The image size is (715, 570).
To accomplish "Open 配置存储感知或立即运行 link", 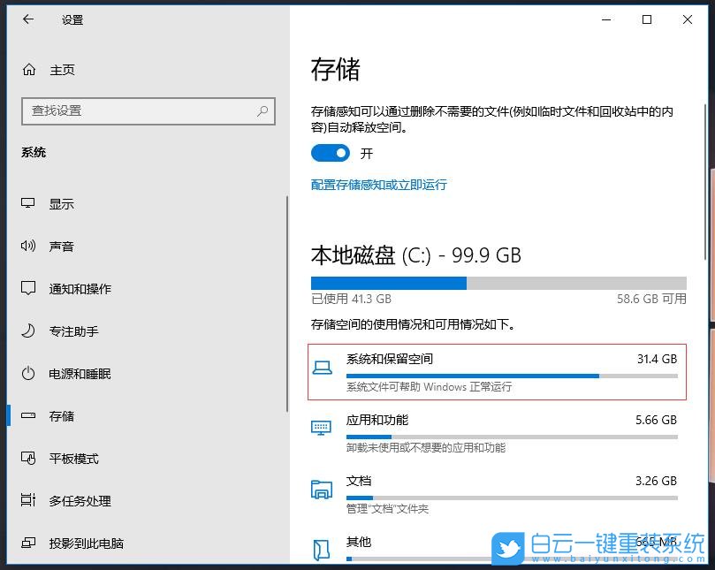I will pyautogui.click(x=378, y=185).
